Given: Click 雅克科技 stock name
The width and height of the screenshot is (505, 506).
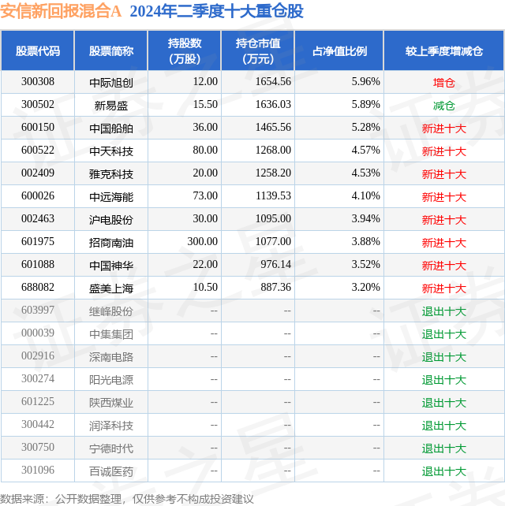Looking at the screenshot, I should tap(110, 174).
